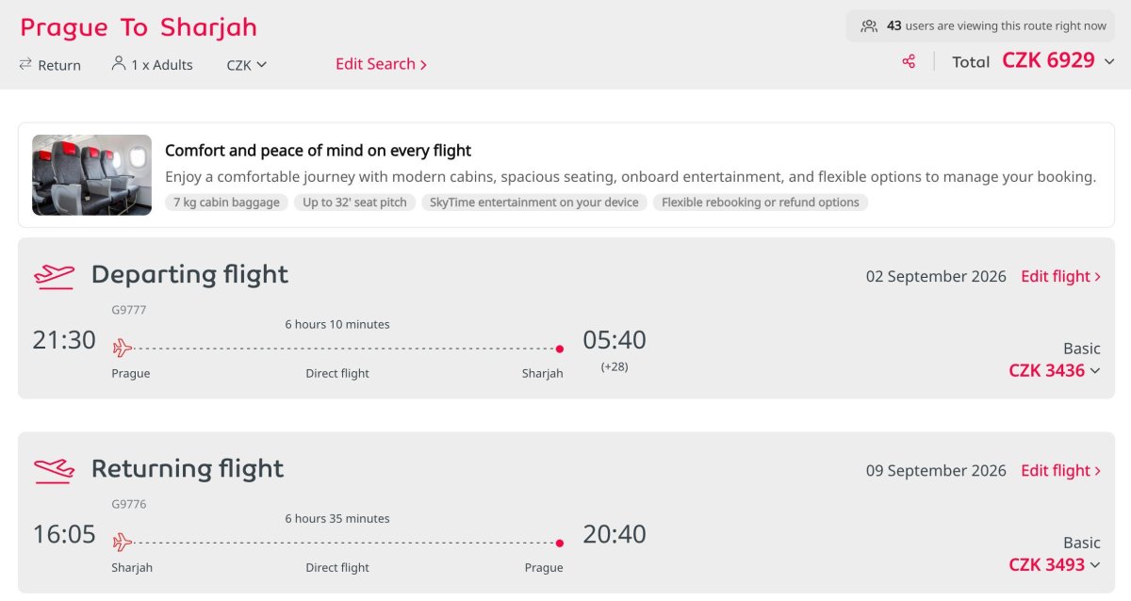Edit the returning flight on 09 September
The image size is (1131, 601).
coord(1061,470)
